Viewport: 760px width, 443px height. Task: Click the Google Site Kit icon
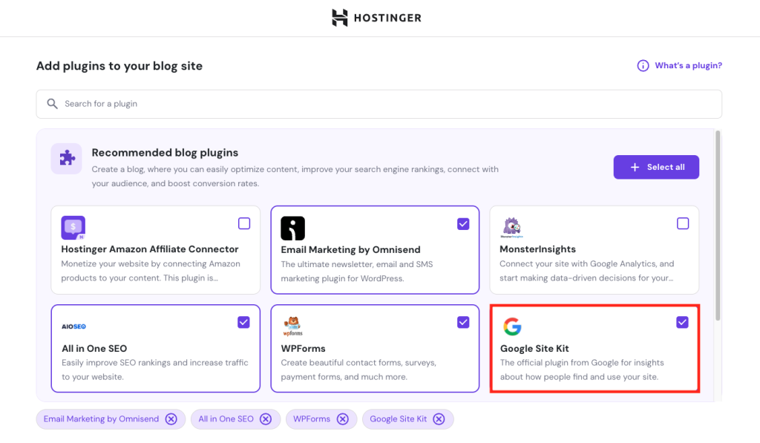click(513, 326)
